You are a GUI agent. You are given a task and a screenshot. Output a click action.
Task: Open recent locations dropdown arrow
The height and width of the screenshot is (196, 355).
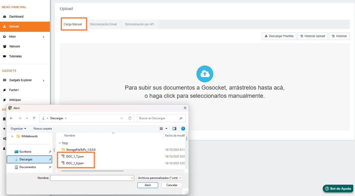pos(27,118)
